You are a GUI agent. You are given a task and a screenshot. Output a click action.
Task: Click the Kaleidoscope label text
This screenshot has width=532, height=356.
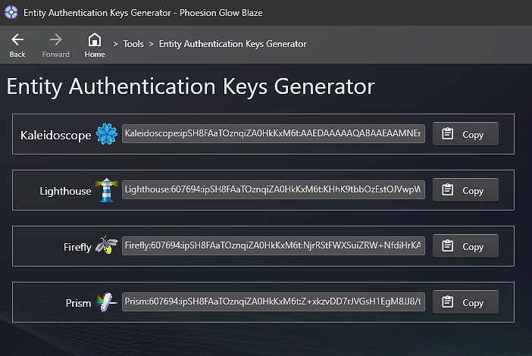coord(55,136)
